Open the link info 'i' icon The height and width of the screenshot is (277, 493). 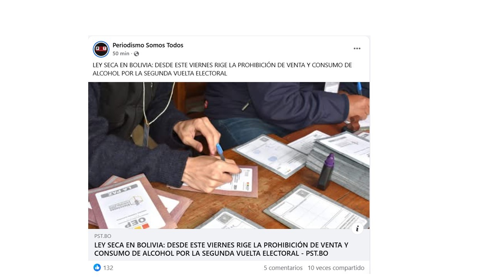[357, 228]
